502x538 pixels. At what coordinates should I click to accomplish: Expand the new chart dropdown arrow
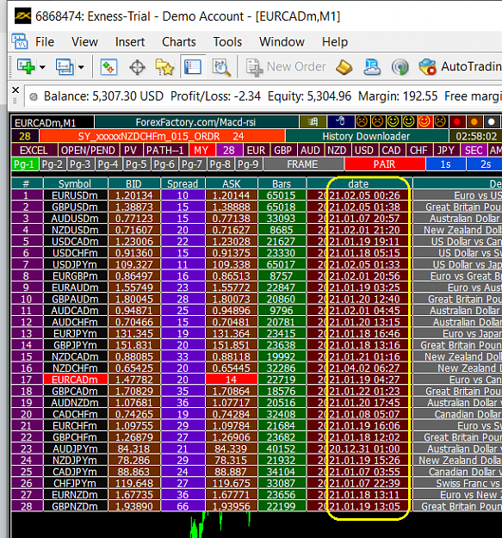[x=42, y=67]
